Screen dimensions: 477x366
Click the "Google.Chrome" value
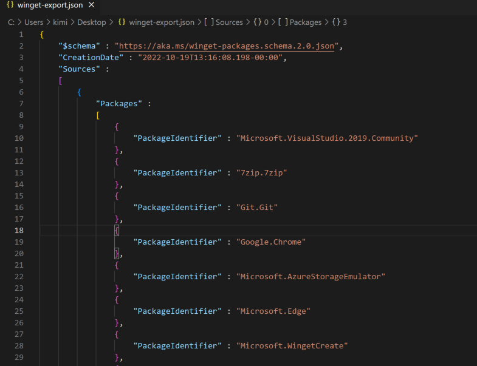pyautogui.click(x=271, y=242)
